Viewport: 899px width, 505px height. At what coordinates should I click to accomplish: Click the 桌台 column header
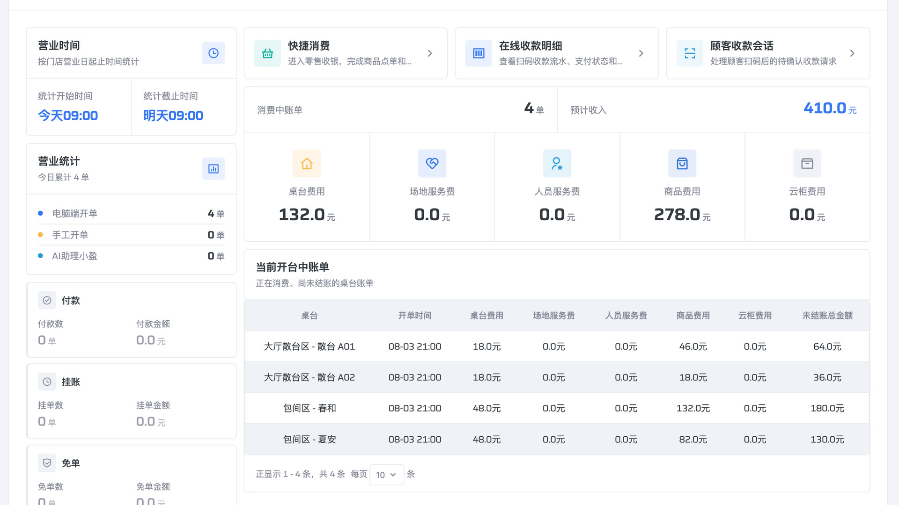click(309, 316)
